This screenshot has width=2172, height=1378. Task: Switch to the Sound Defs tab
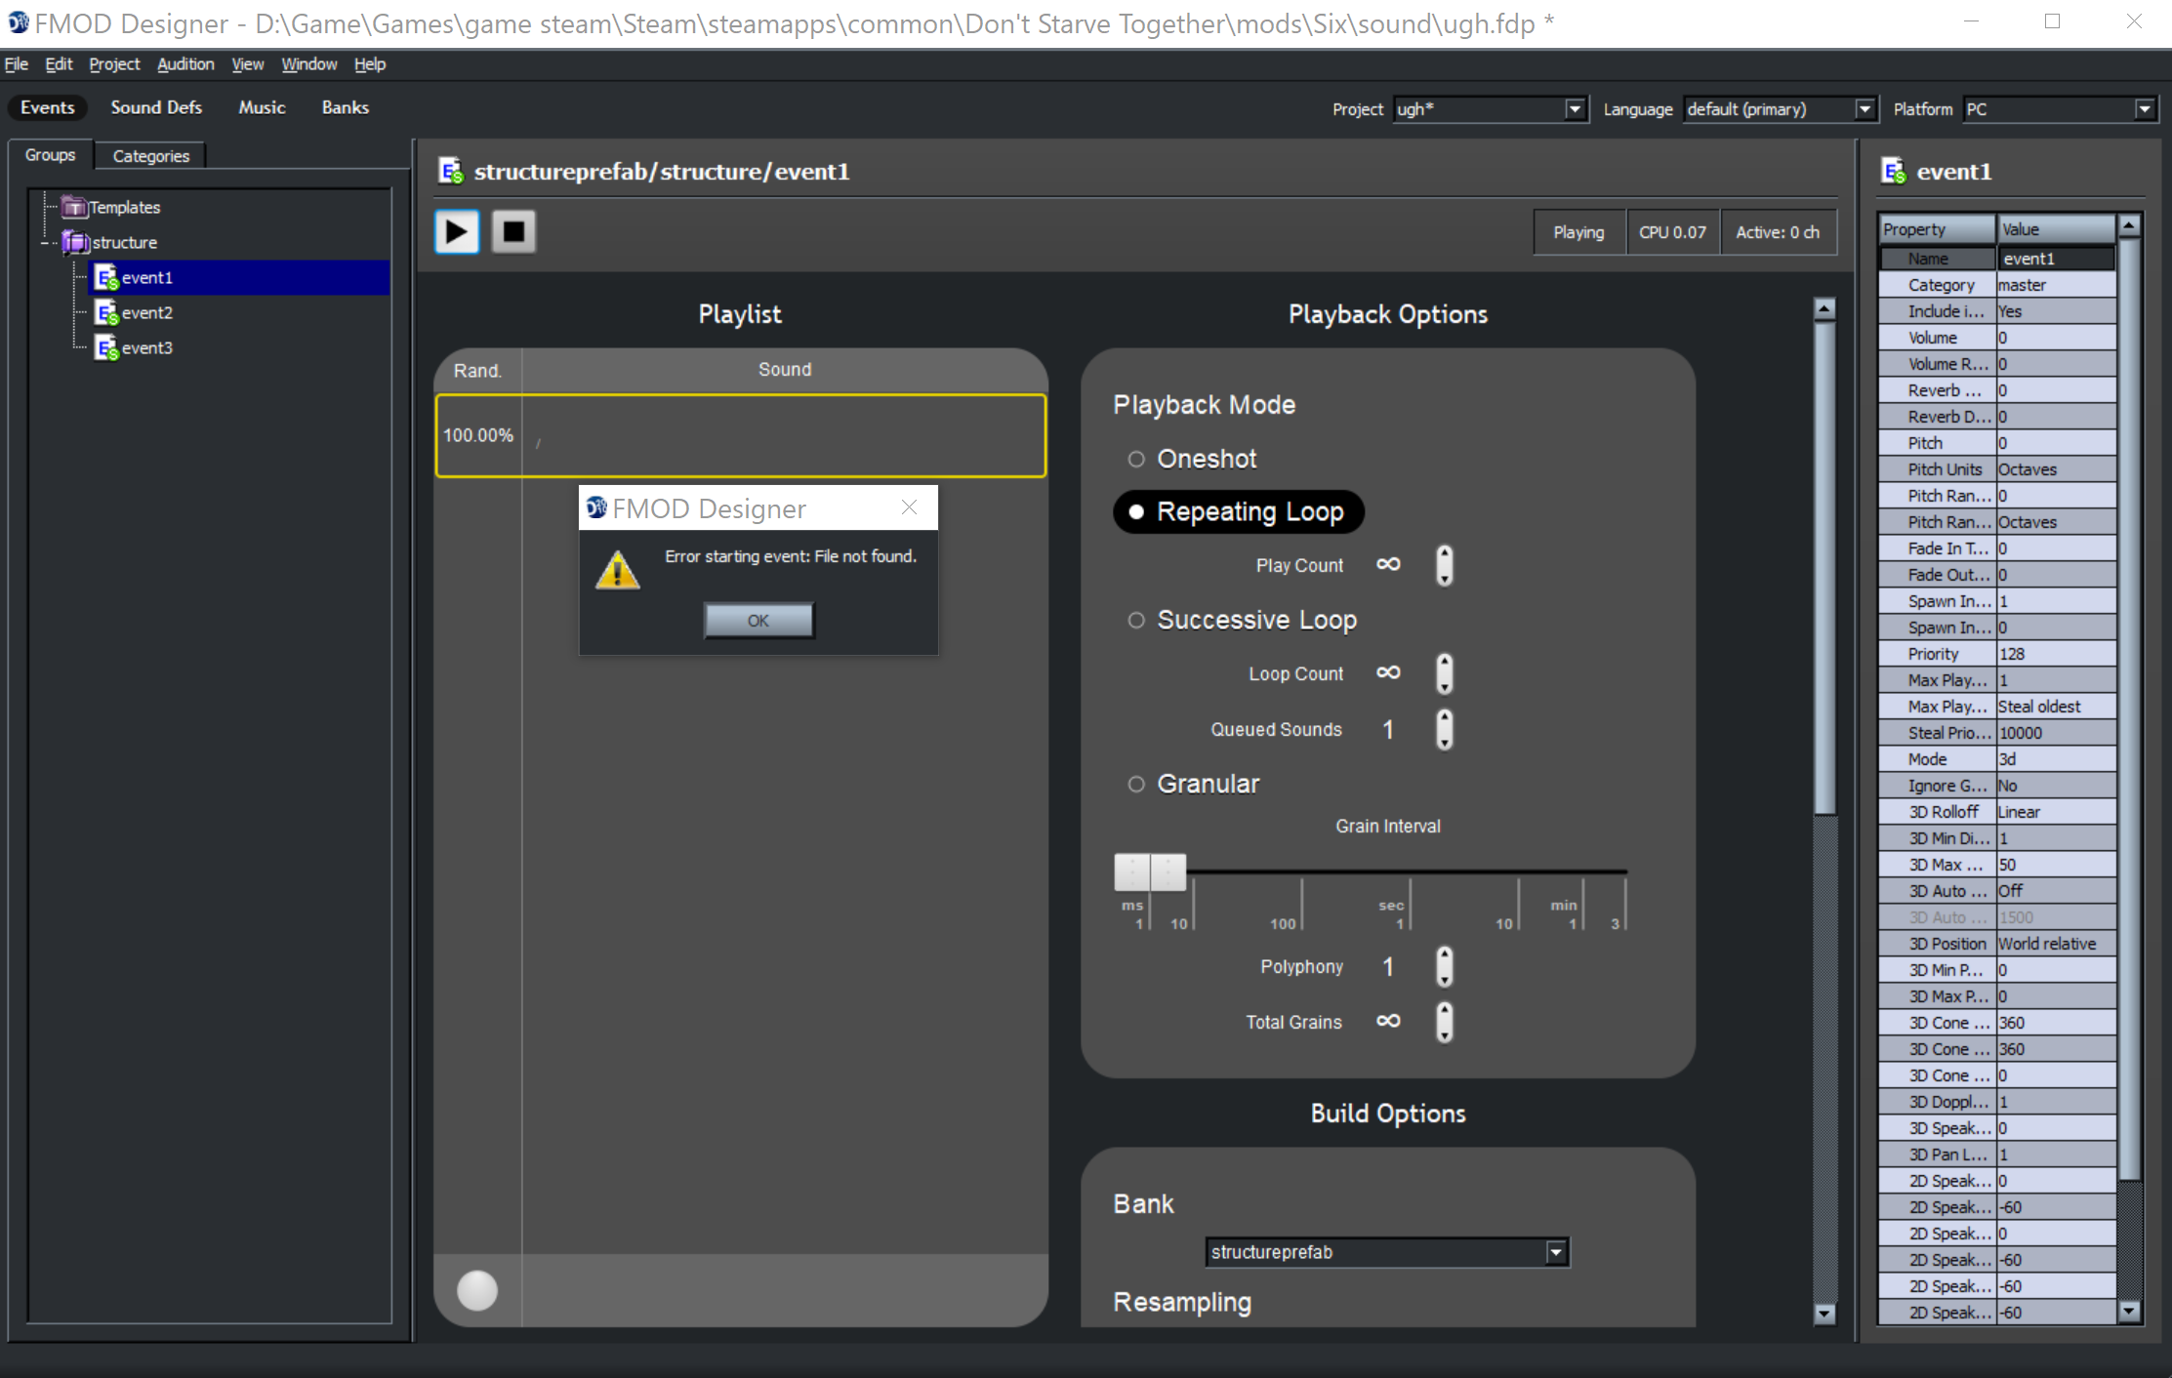[x=156, y=107]
